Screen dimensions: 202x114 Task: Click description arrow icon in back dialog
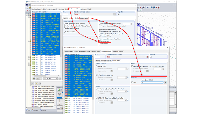pos(115,14)
